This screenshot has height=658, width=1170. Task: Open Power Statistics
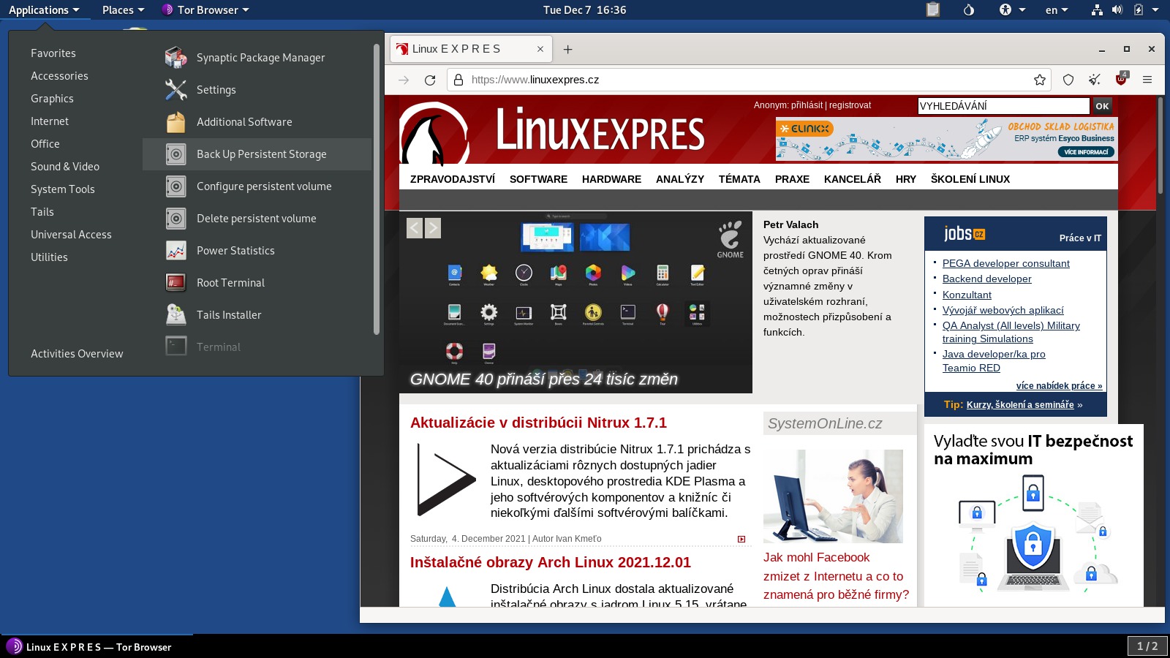pos(257,251)
